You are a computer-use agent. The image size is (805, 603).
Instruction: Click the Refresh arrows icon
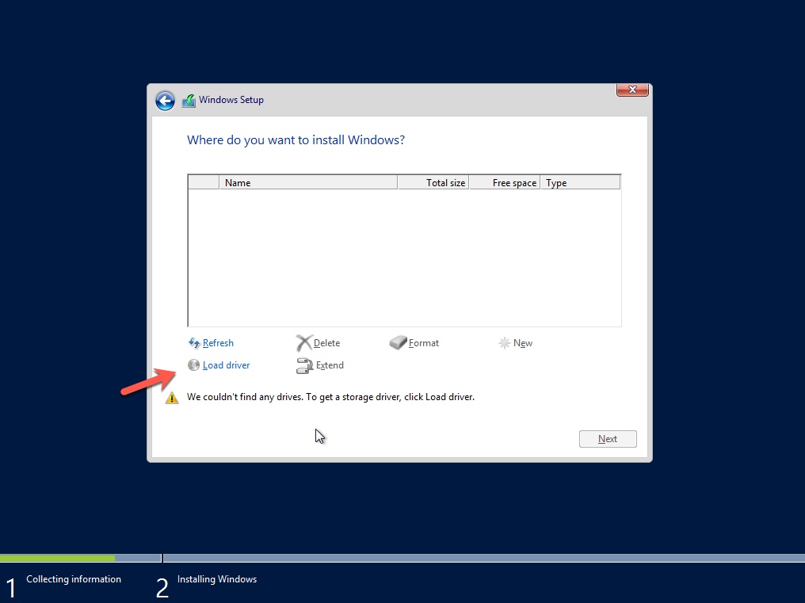tap(193, 342)
